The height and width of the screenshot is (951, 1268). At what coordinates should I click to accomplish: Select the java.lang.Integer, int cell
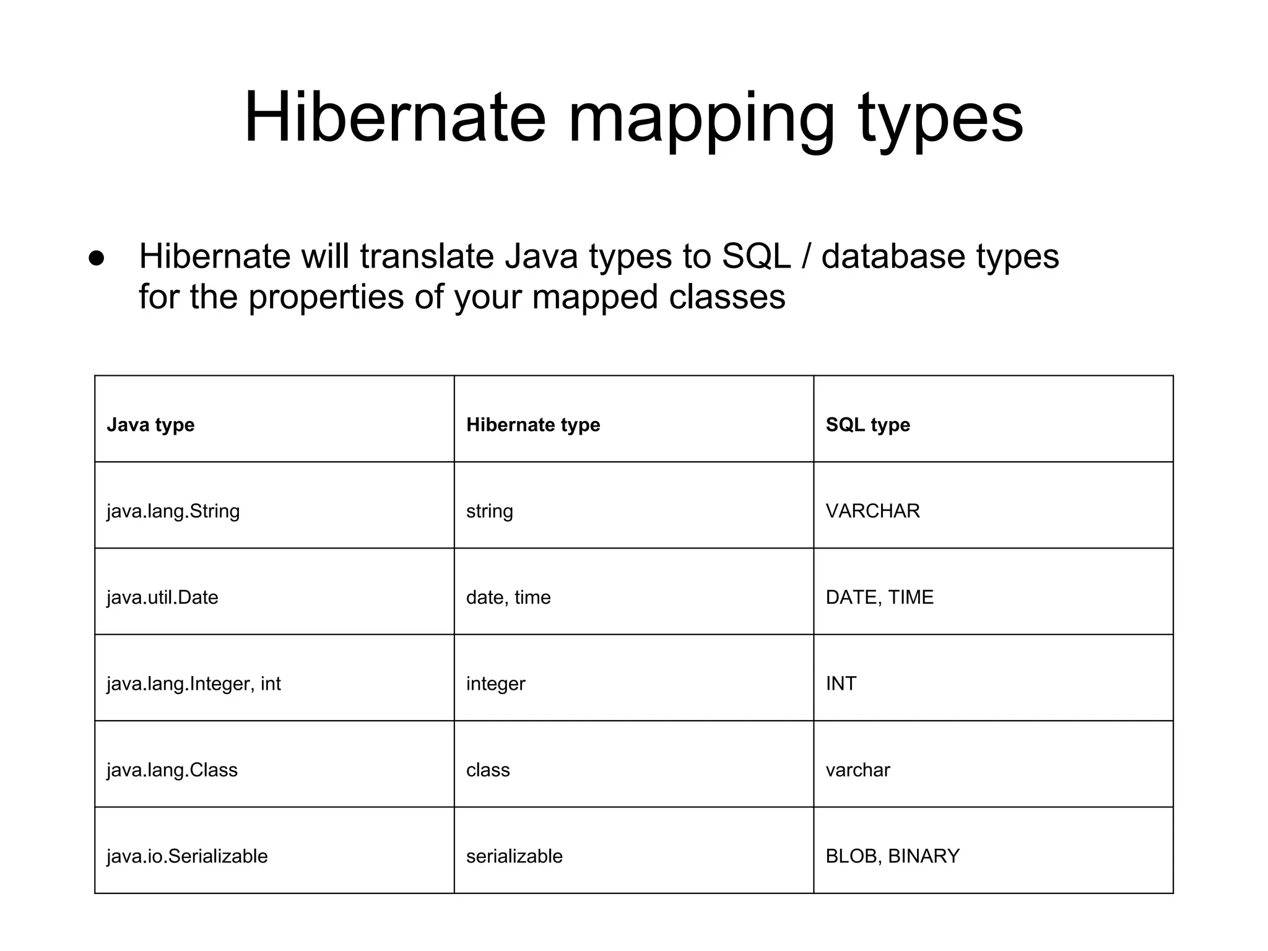pos(193,684)
